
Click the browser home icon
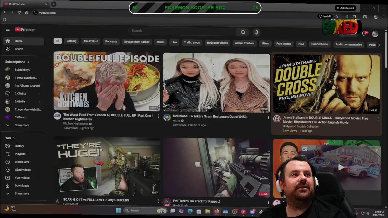point(26,12)
